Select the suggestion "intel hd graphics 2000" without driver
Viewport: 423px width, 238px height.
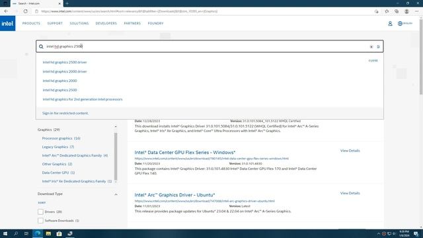point(59,81)
